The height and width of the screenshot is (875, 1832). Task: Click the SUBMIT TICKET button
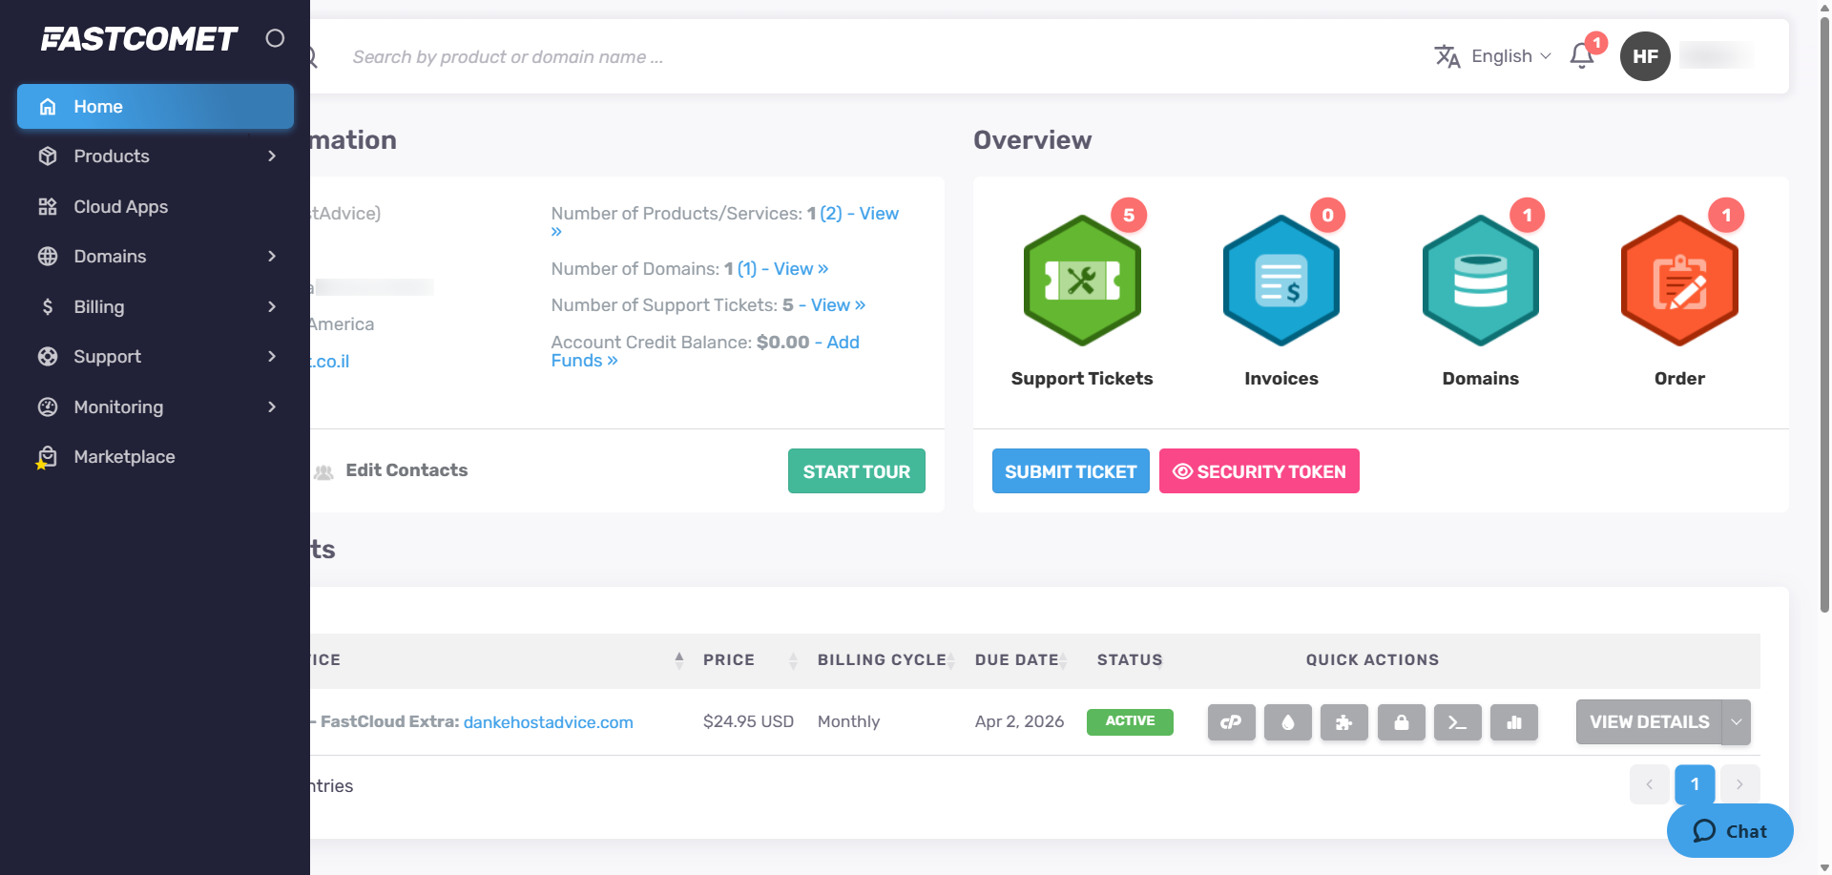coord(1071,471)
